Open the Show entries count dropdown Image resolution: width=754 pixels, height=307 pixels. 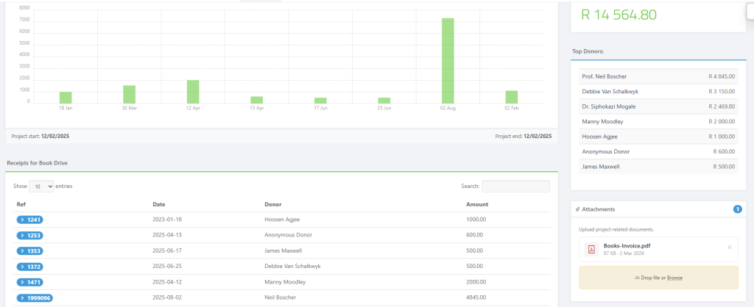pyautogui.click(x=41, y=187)
